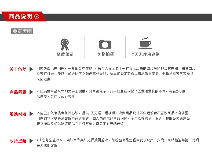Click the gray 免责声明 label
Image resolution: width=212 pixels, height=162 pixels.
coord(22,31)
